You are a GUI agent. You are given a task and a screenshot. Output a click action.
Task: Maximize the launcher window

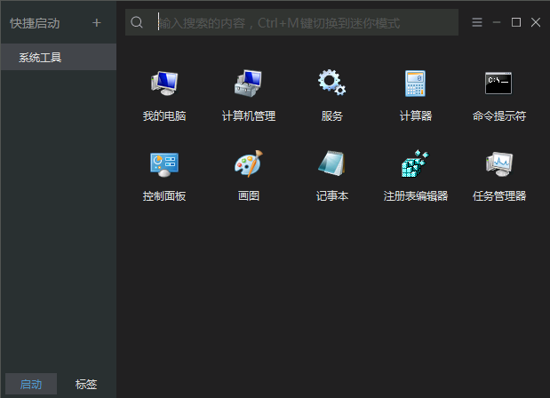(x=516, y=22)
